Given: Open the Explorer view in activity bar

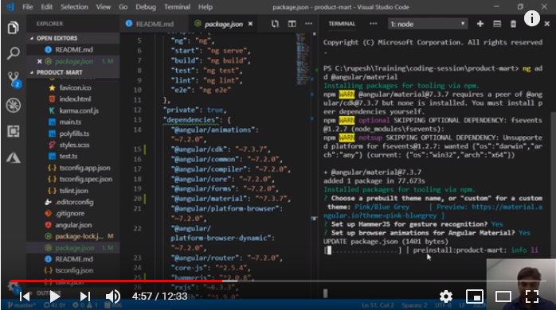Looking at the screenshot, I should [13, 28].
